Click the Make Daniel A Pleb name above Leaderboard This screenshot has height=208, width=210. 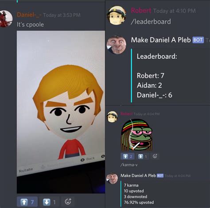[x=161, y=40]
